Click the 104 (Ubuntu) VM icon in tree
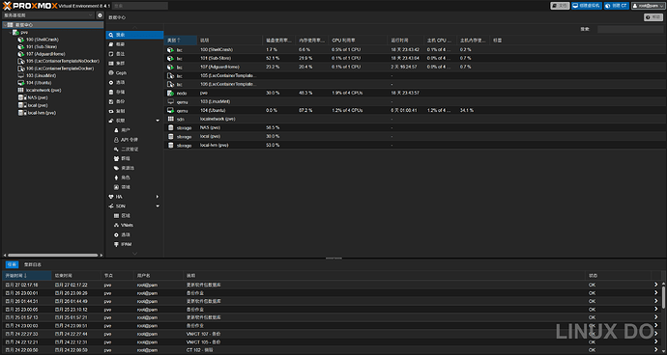This screenshot has height=355, width=667. [x=21, y=83]
